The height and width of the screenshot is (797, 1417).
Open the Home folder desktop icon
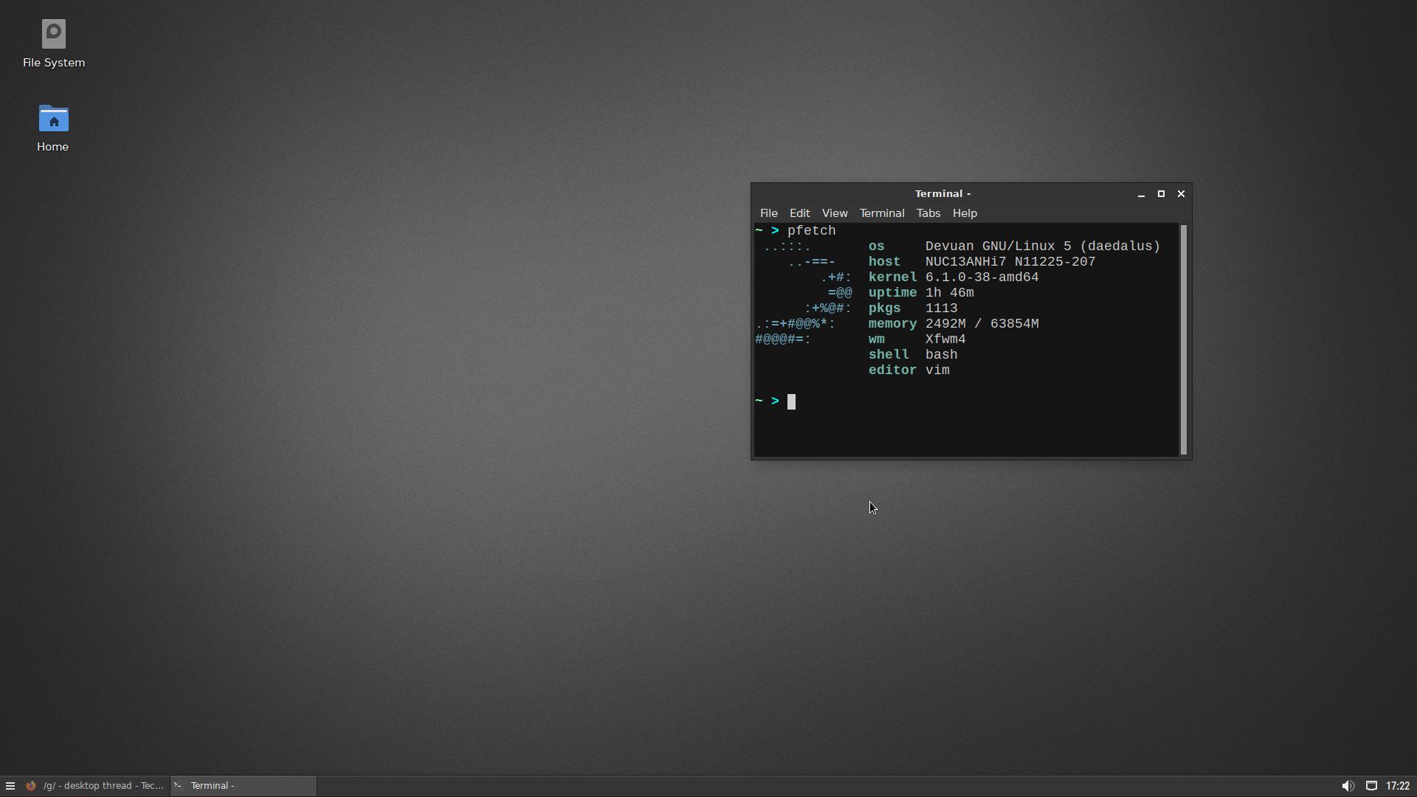53,128
